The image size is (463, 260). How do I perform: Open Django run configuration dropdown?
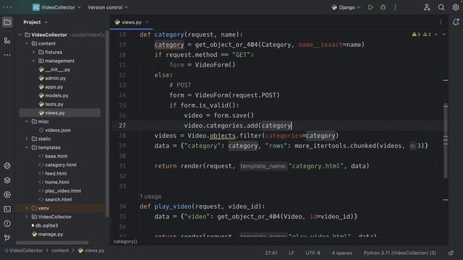346,7
